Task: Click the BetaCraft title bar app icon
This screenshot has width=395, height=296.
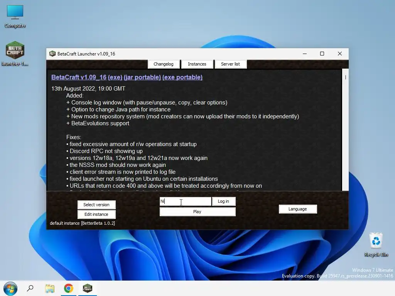Action: [52, 54]
